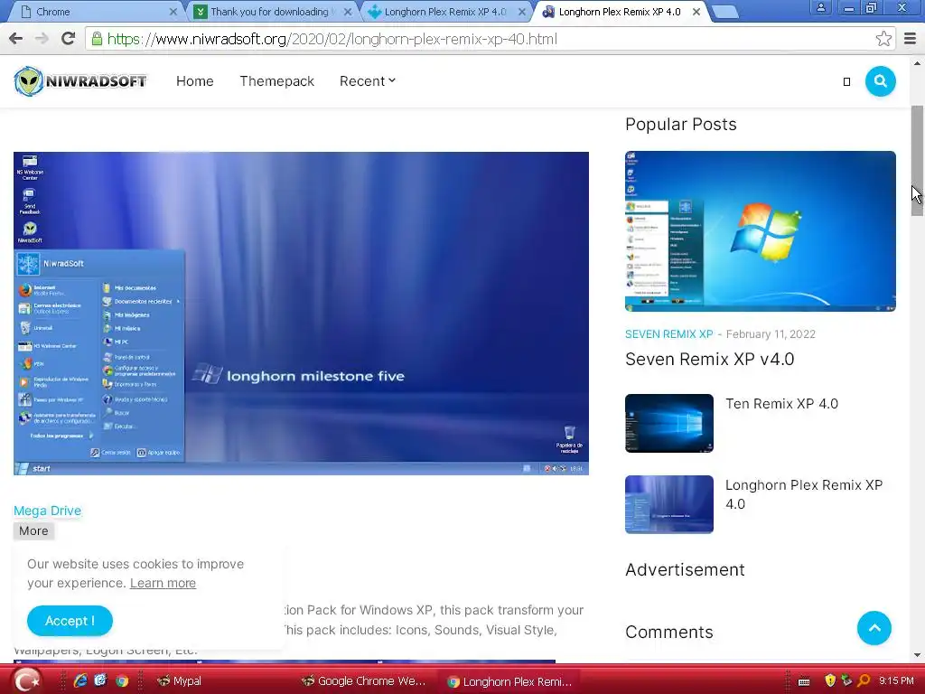Click the green padlock security icon
925x694 pixels.
coord(97,39)
